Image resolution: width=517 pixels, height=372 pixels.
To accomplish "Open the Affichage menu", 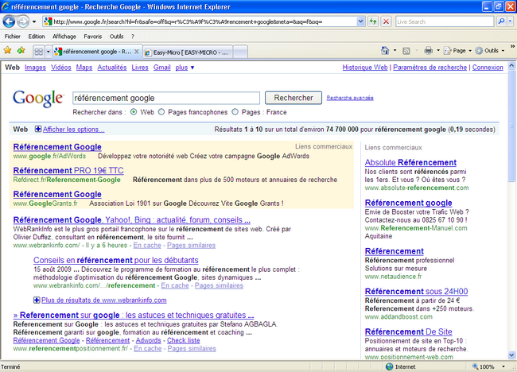I will [64, 37].
